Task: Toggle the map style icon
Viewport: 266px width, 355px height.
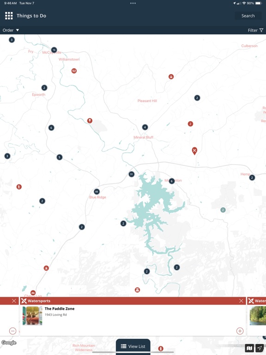Action: (x=249, y=348)
